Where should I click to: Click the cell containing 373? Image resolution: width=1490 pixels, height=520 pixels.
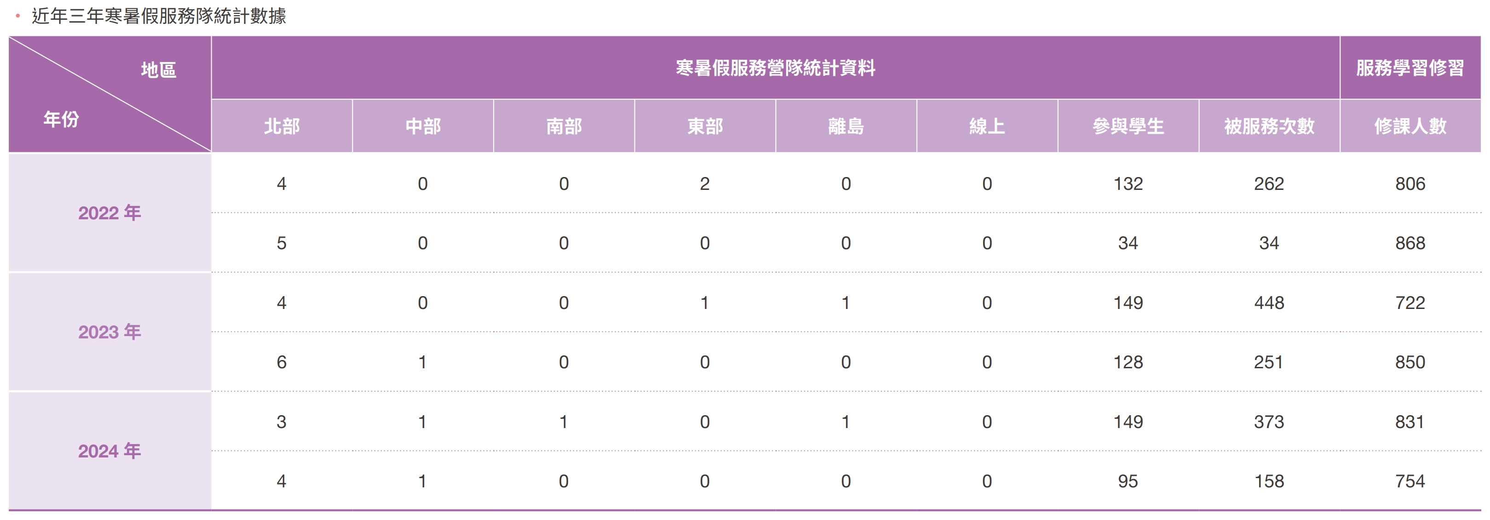(1269, 422)
